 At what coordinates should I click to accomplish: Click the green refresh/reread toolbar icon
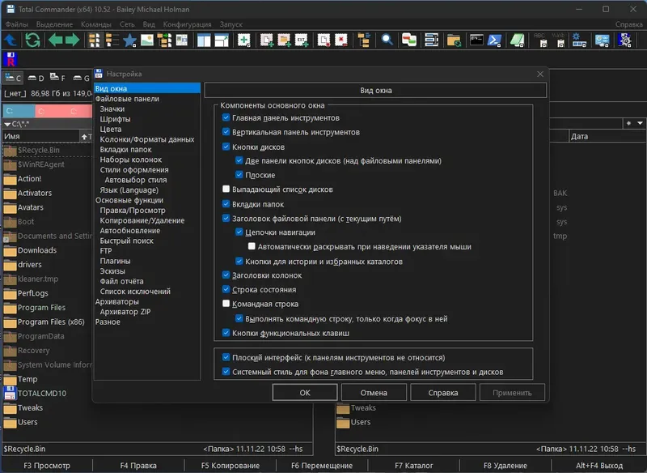[33, 40]
